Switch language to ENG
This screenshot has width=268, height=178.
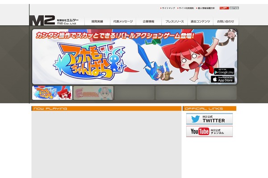tap(234, 8)
